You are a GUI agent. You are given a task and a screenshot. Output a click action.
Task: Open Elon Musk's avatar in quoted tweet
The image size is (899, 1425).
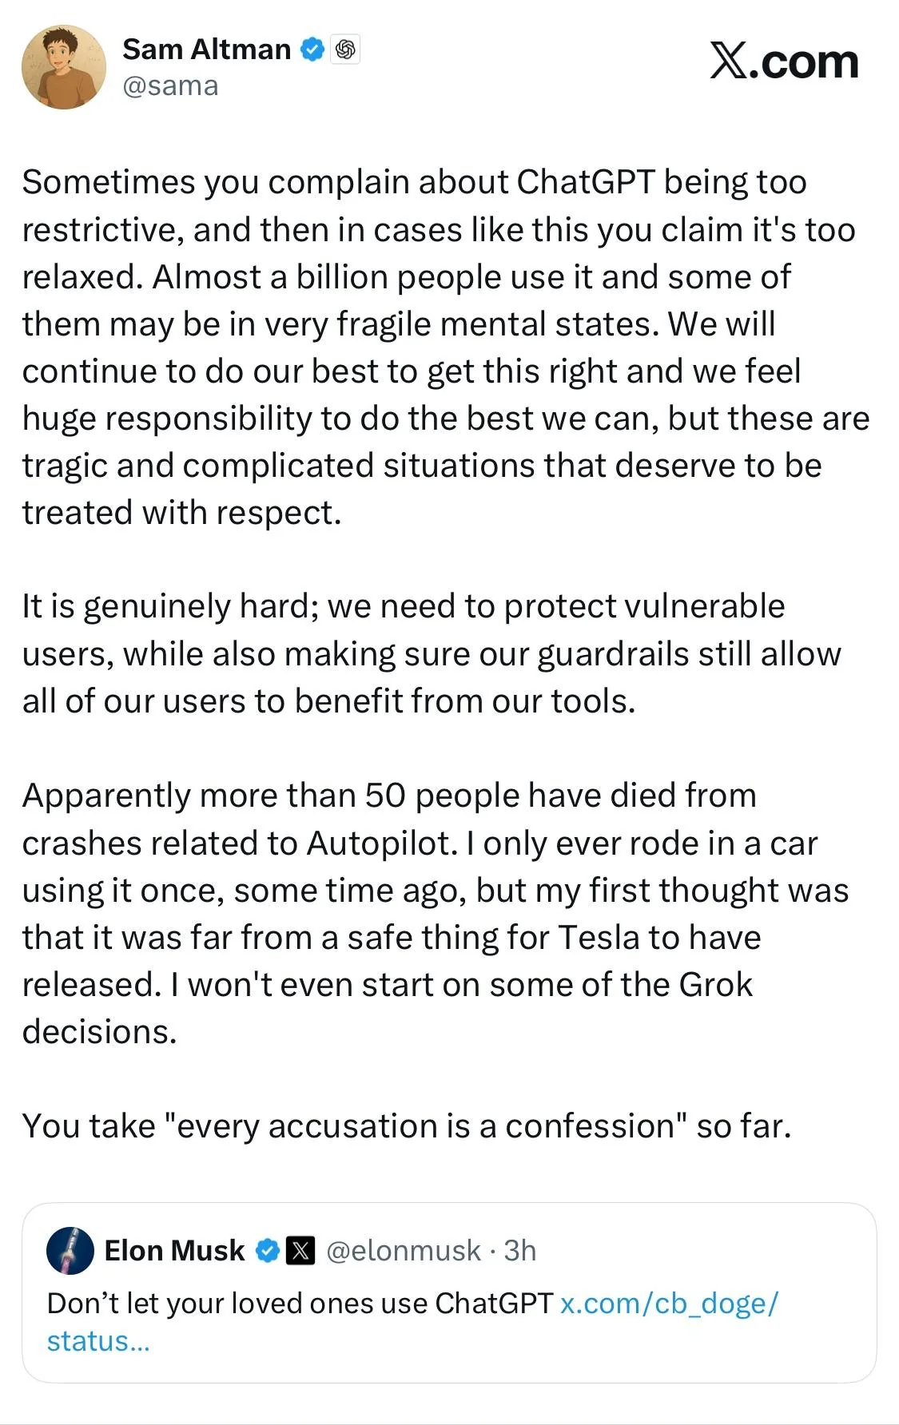(70, 1250)
